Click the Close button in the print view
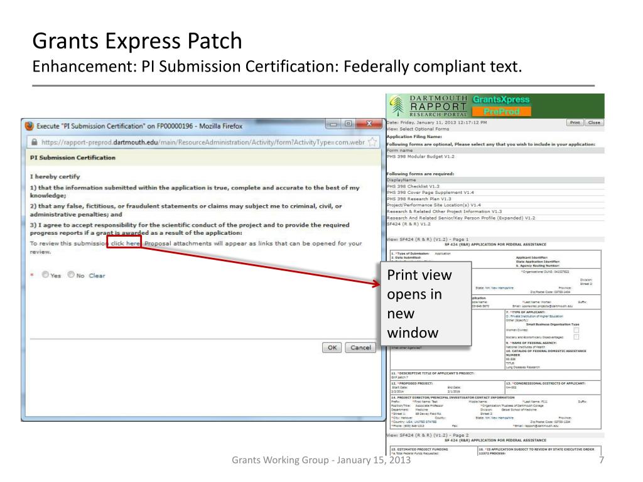Image resolution: width=643 pixels, height=482 pixels. (594, 122)
